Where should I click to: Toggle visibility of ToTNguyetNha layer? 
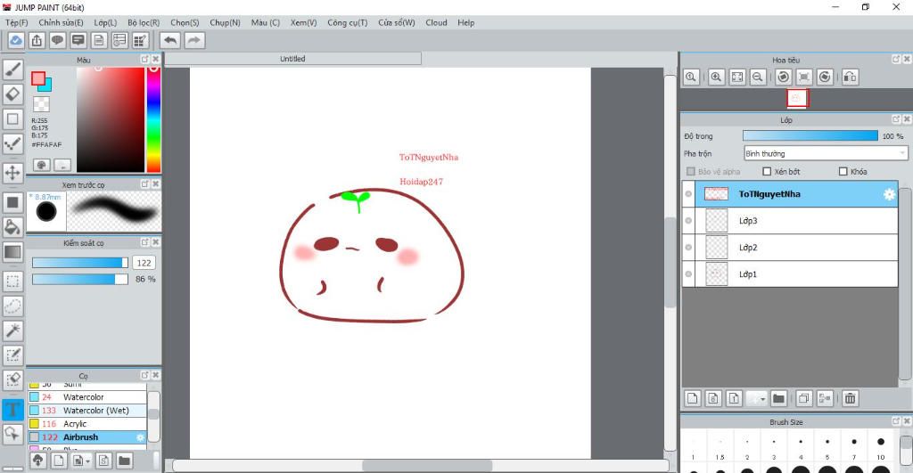pyautogui.click(x=688, y=193)
